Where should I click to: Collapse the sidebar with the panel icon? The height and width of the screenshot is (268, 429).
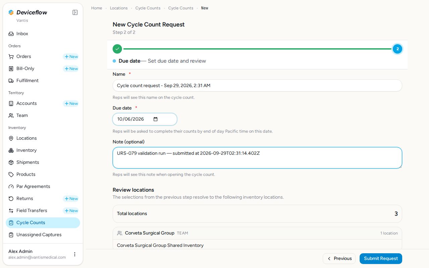click(75, 12)
